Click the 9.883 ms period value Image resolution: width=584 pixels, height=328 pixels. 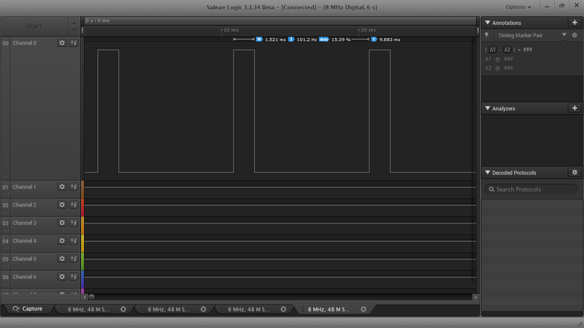390,39
